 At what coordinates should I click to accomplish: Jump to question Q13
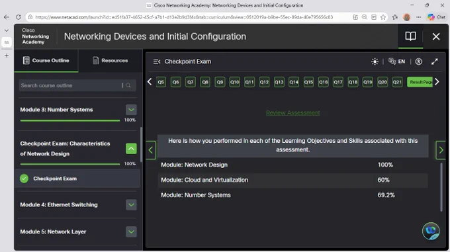(279, 82)
